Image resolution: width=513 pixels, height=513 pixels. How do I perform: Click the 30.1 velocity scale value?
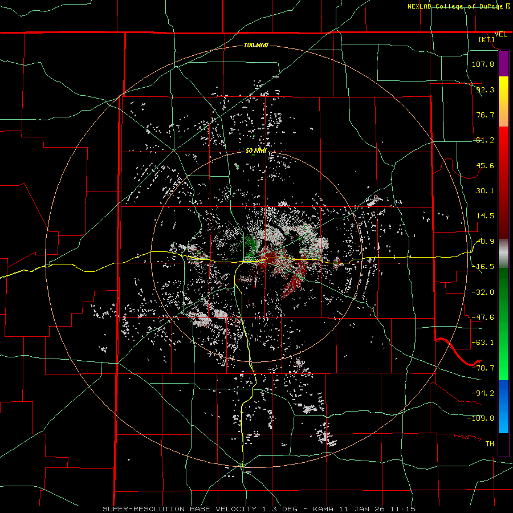[x=485, y=191]
